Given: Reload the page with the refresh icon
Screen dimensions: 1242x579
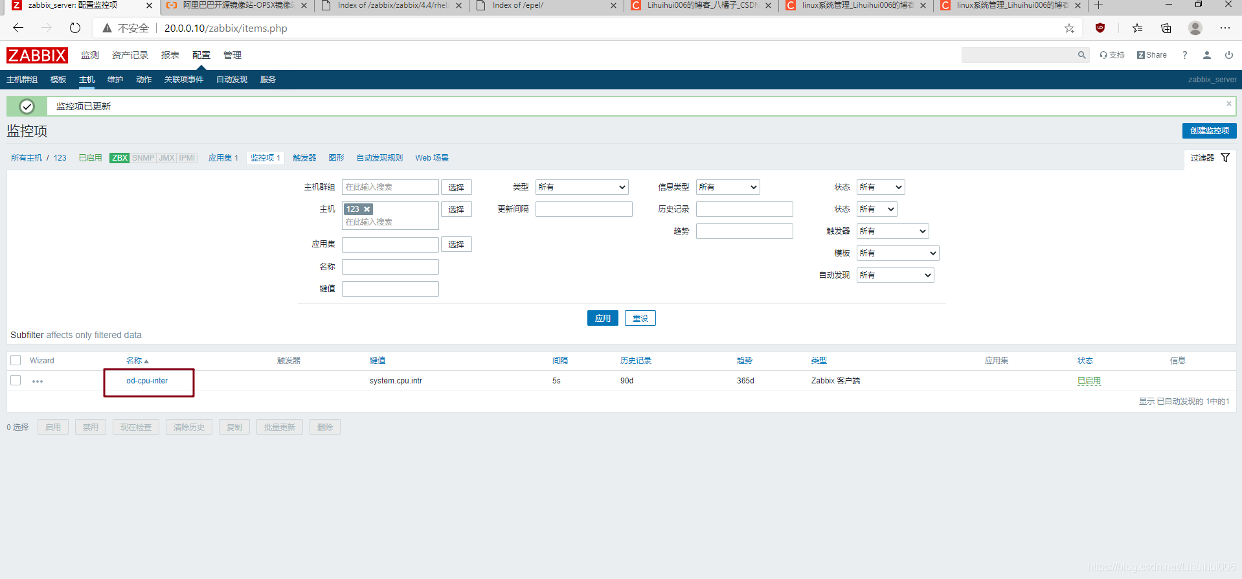Looking at the screenshot, I should 75,28.
